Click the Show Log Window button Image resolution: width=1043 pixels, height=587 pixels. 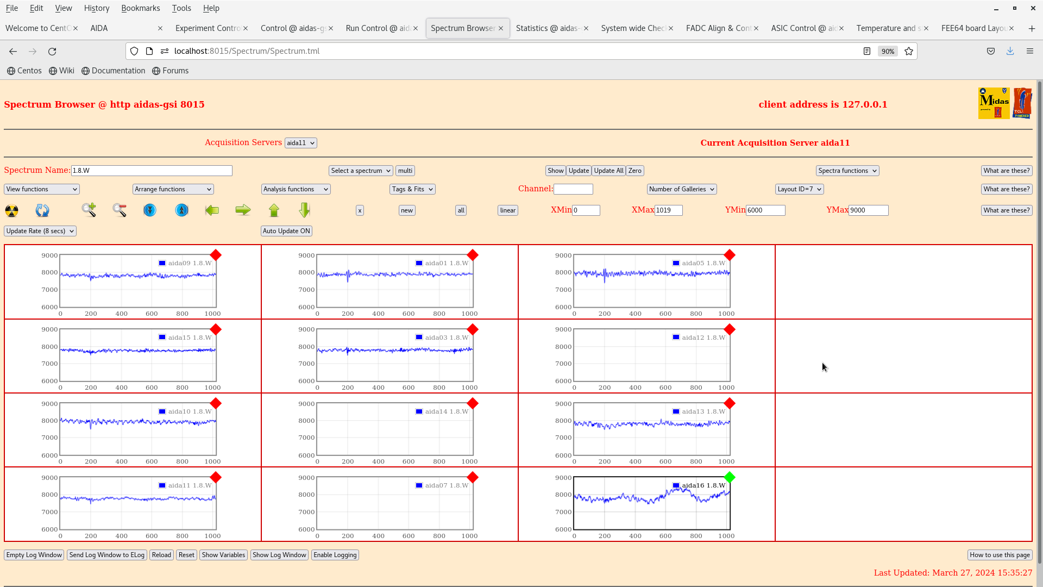[279, 555]
